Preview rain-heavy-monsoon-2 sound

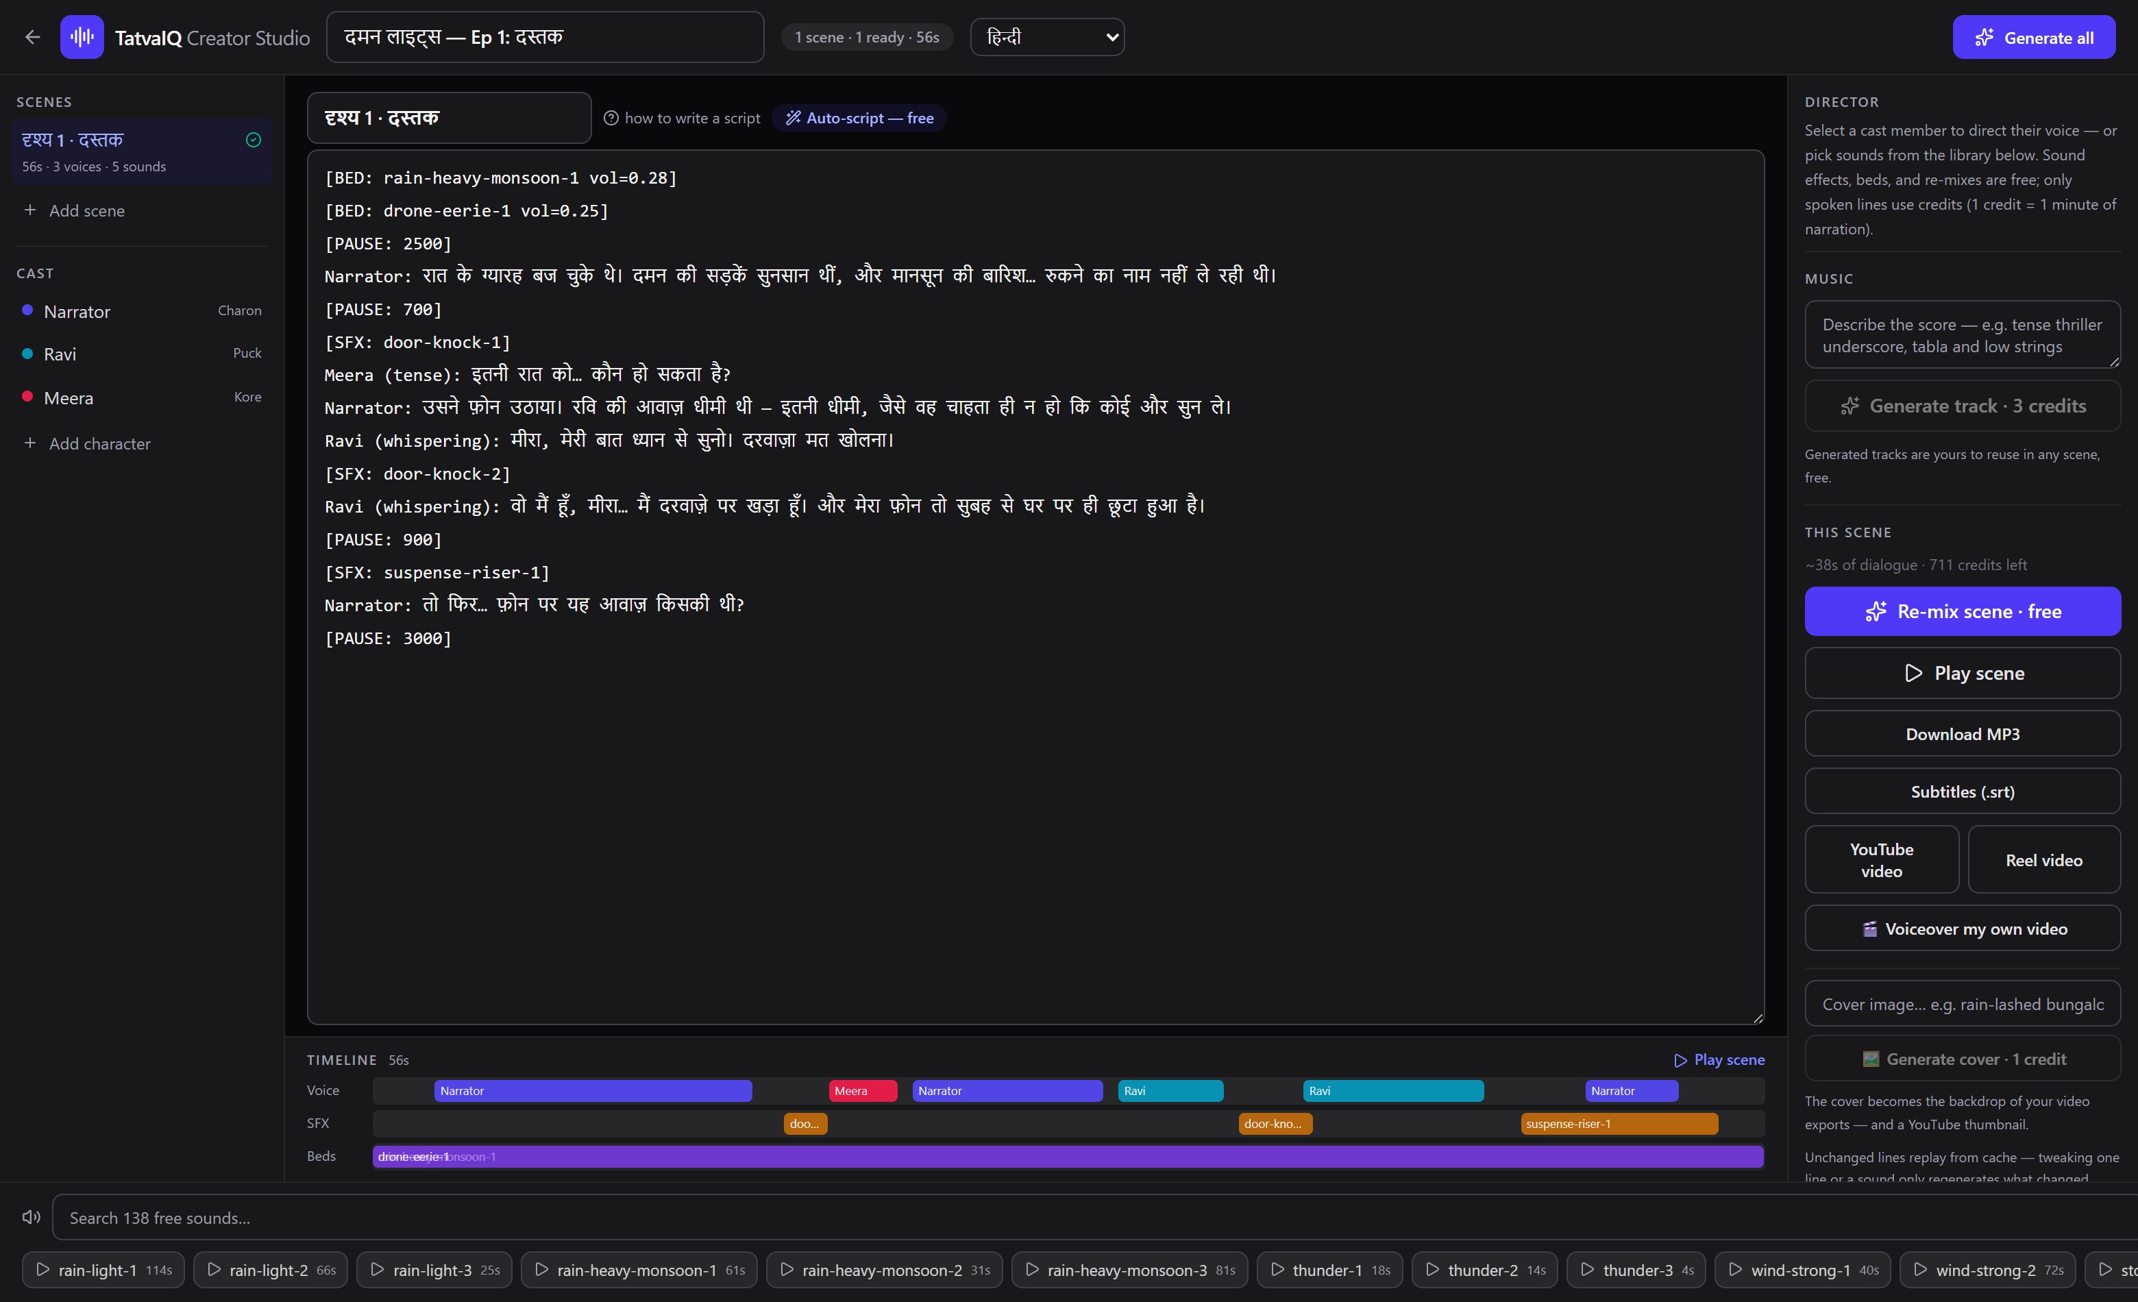[884, 1269]
